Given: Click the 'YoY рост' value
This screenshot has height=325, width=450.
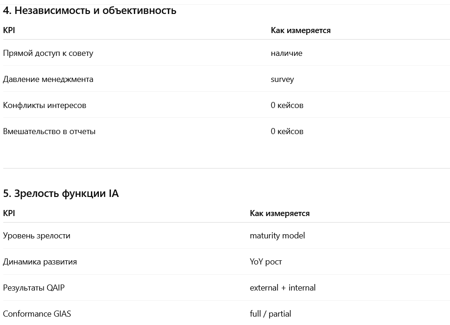Looking at the screenshot, I should click(266, 262).
